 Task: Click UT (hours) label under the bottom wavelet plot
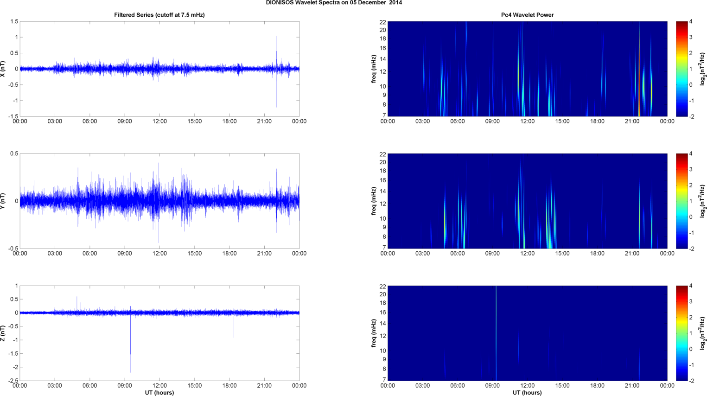pos(527,392)
